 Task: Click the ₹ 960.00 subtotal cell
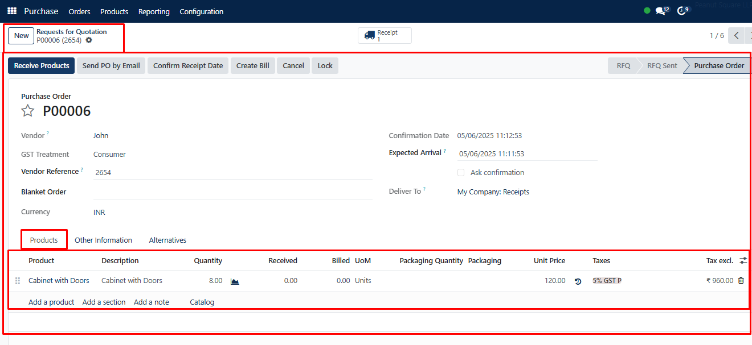[720, 281]
